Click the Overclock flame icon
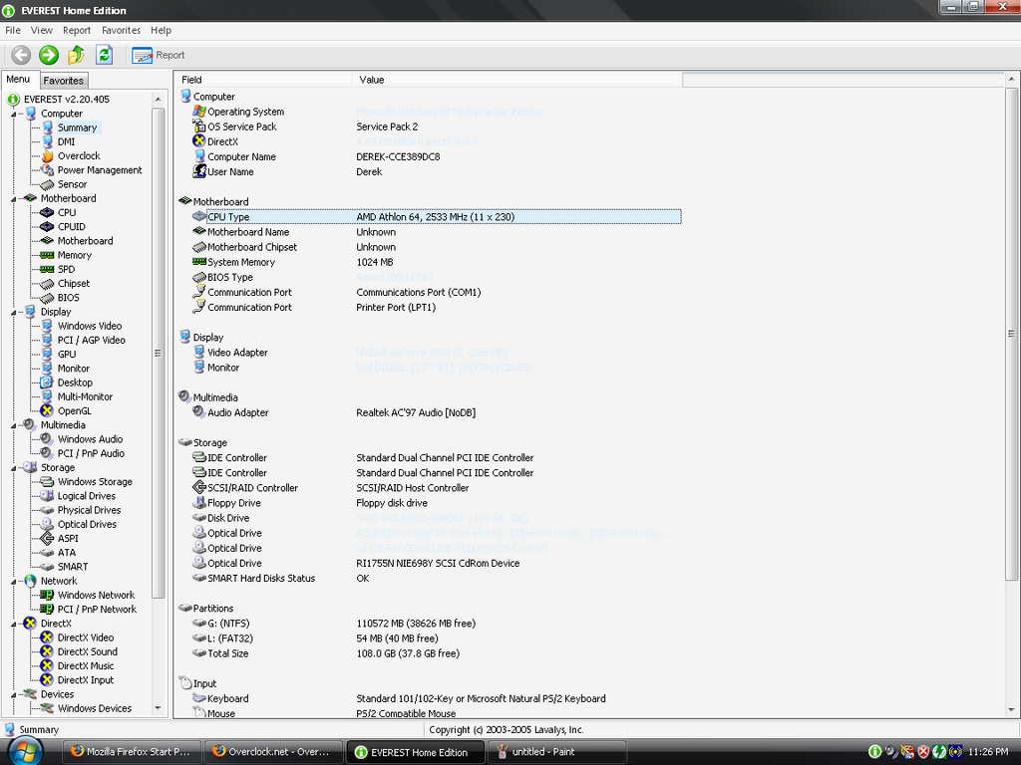 point(47,156)
